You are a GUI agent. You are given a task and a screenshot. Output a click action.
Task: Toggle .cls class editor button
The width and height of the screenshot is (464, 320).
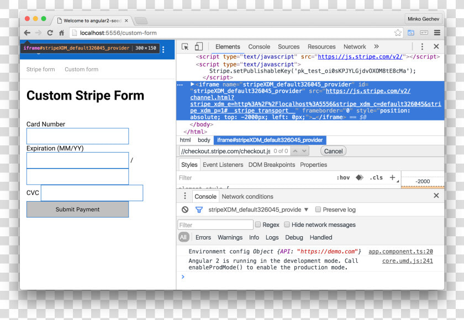[376, 177]
